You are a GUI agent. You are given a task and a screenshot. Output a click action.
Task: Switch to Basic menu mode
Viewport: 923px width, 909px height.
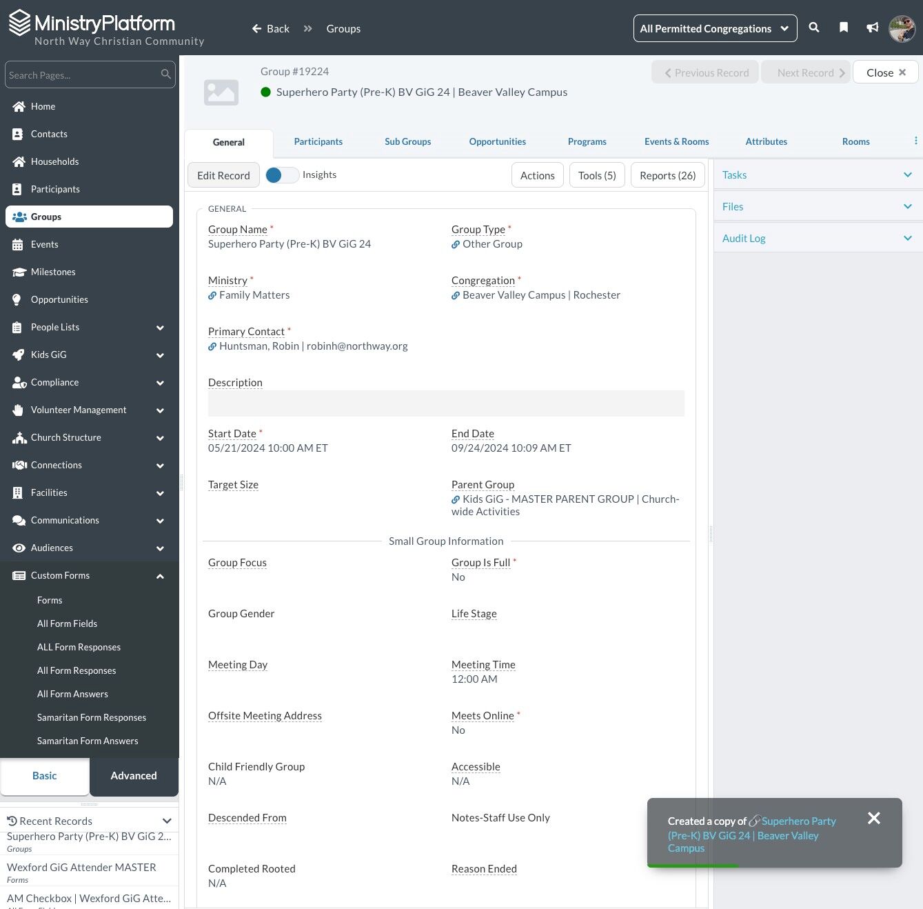pos(45,776)
